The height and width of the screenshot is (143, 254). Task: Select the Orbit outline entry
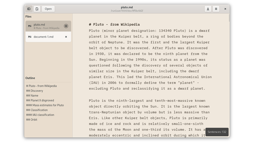pyautogui.click(x=32, y=120)
